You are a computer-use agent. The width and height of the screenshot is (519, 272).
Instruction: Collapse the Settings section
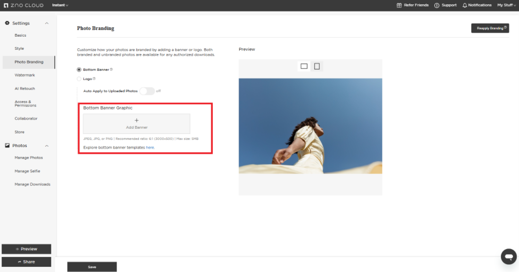coord(46,23)
